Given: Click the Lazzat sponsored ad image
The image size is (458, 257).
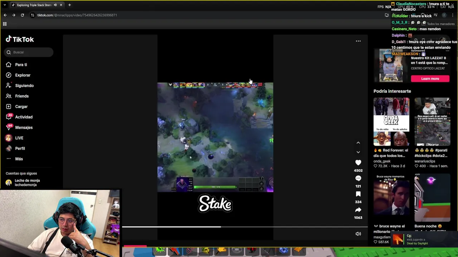Looking at the screenshot, I should [x=391, y=66].
